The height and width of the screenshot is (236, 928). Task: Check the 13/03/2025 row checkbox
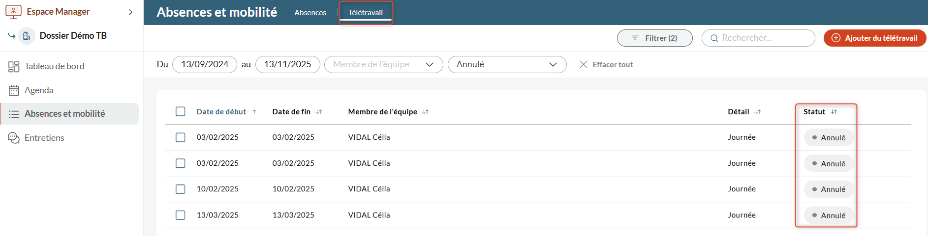coord(181,215)
